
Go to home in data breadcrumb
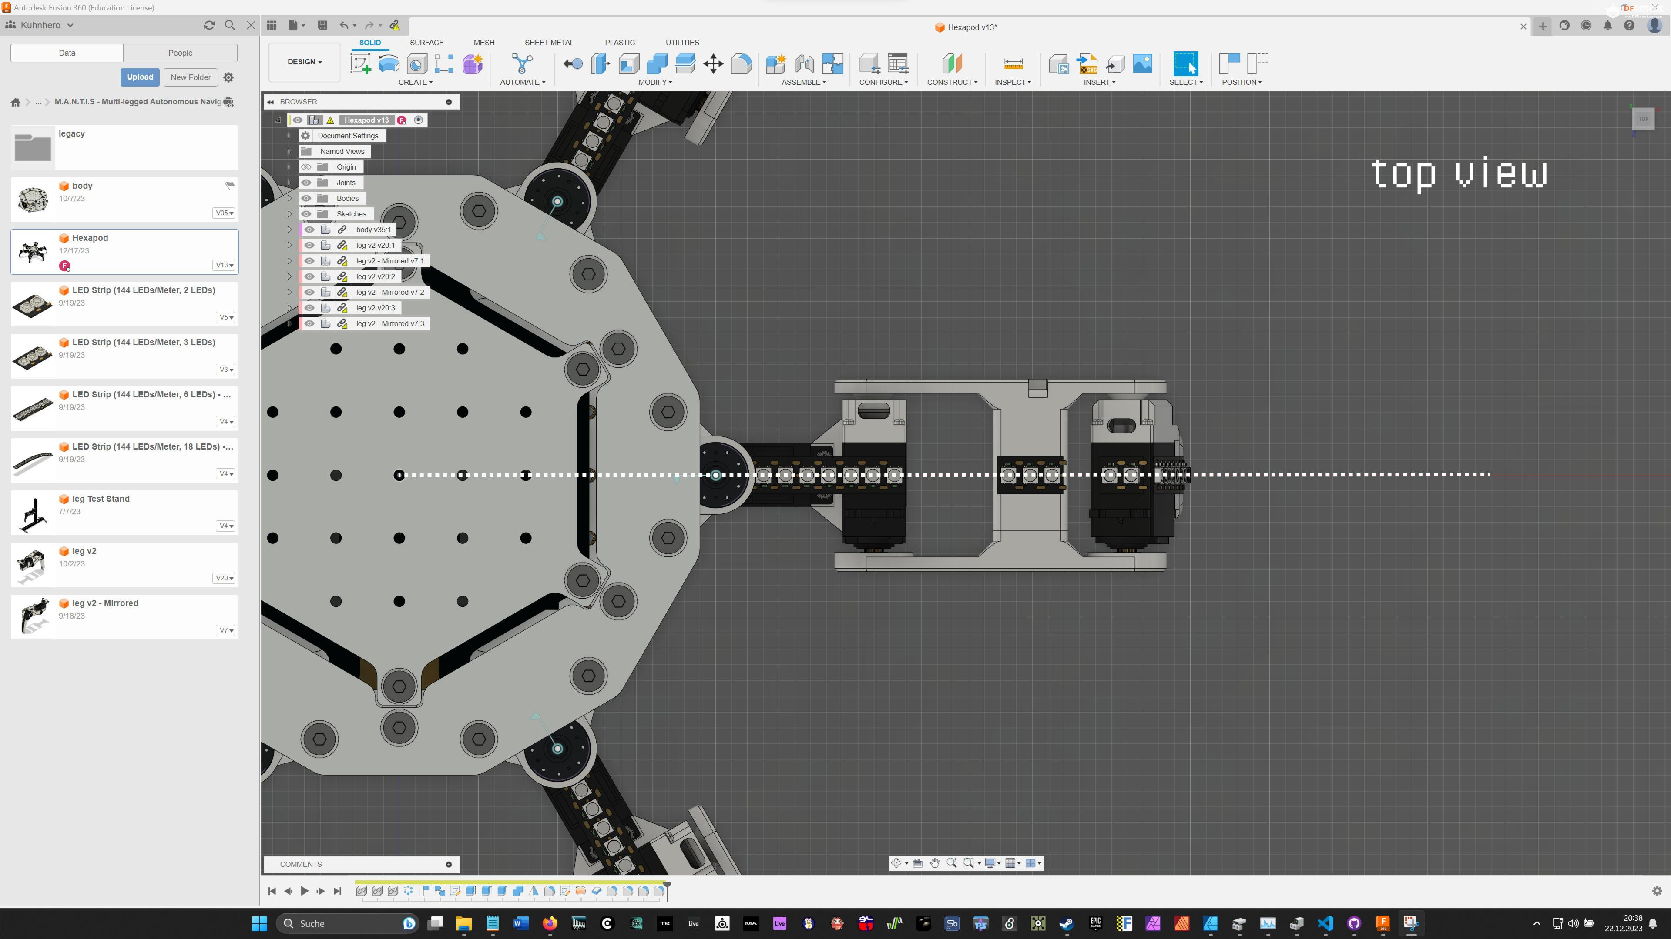coord(16,102)
